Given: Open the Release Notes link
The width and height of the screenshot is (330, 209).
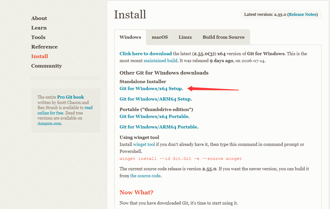Looking at the screenshot, I should click(303, 15).
